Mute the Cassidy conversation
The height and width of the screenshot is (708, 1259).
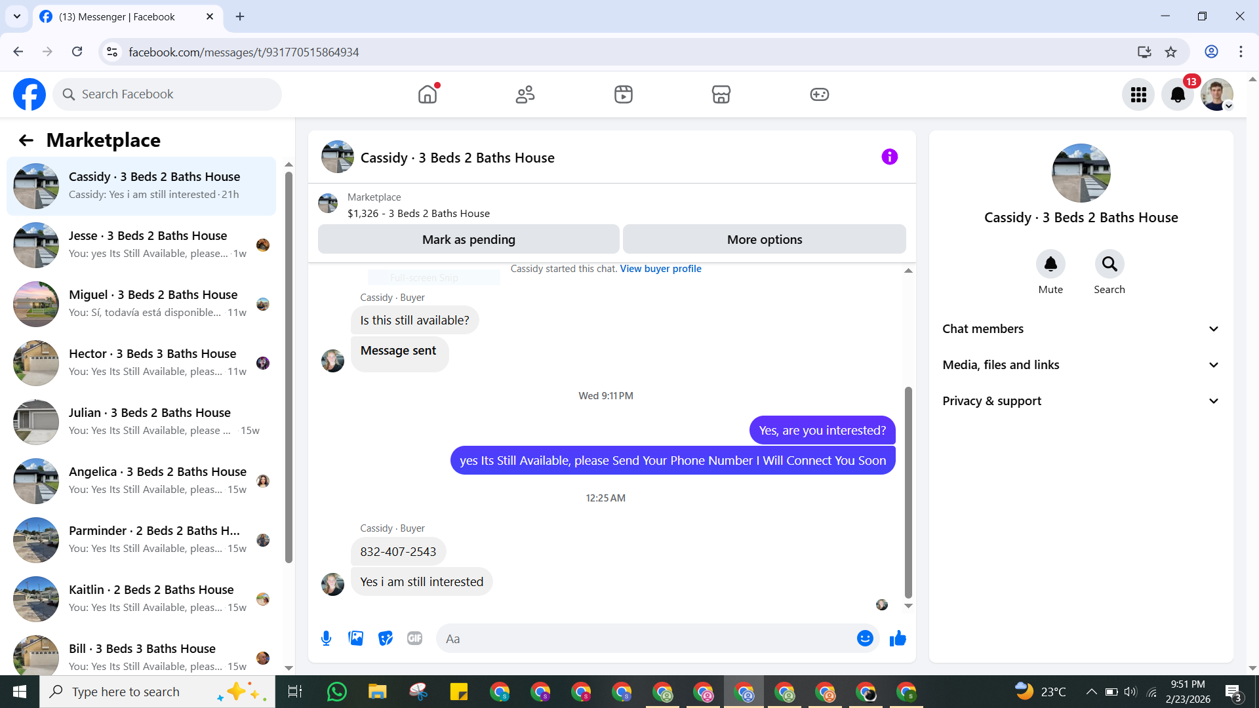1050,264
